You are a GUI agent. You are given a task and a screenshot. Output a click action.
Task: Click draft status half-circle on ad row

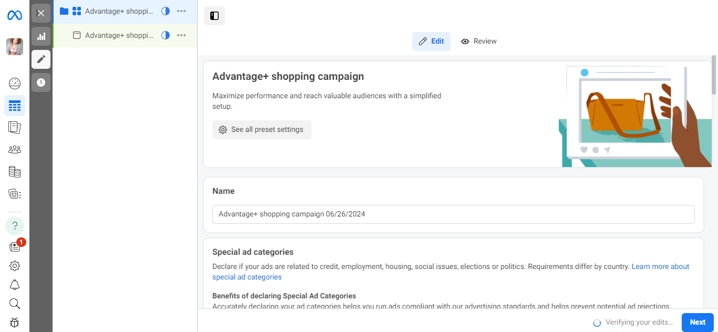point(166,35)
